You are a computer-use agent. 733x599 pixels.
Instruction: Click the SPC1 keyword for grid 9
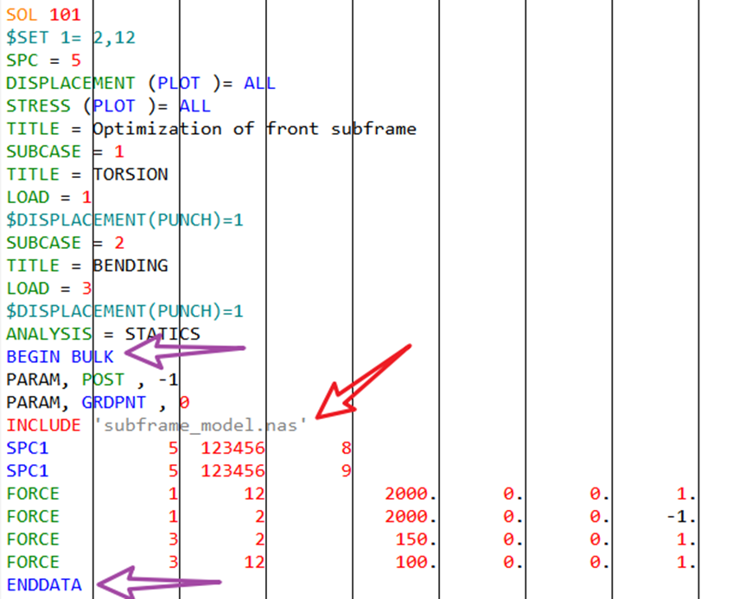pos(28,470)
